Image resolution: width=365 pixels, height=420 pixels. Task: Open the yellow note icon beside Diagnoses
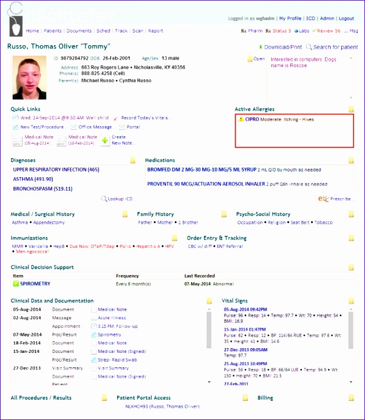(x=133, y=160)
